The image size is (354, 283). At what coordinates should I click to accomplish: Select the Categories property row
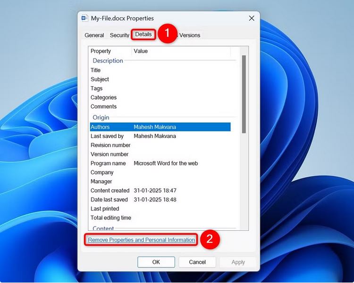click(160, 97)
